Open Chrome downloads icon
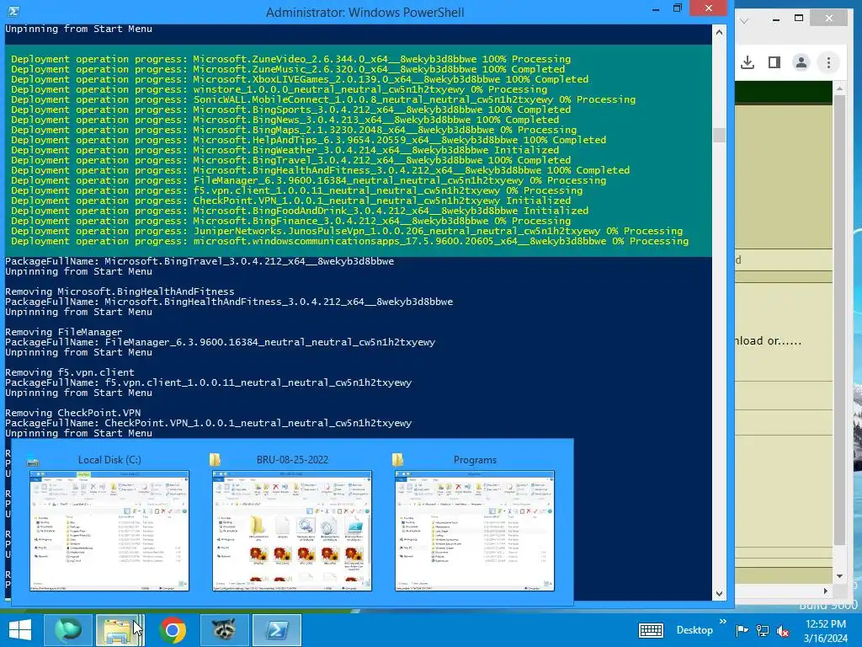 [x=748, y=62]
